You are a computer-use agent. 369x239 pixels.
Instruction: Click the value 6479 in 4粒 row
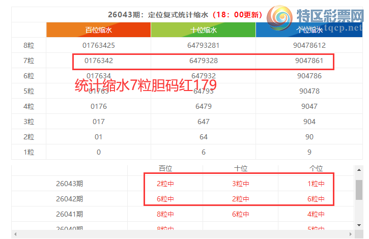204,106
